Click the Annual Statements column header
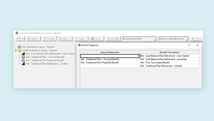 click(x=110, y=52)
